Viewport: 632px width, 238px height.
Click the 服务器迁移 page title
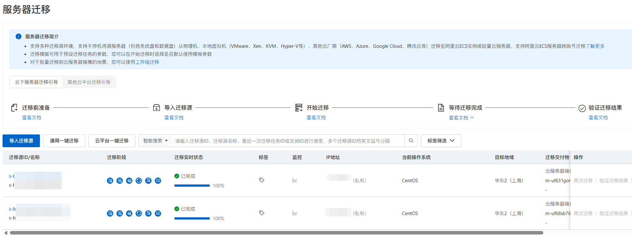(27, 10)
